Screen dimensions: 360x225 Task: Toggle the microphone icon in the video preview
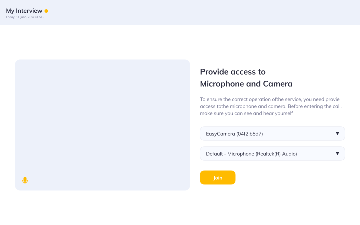click(x=25, y=180)
